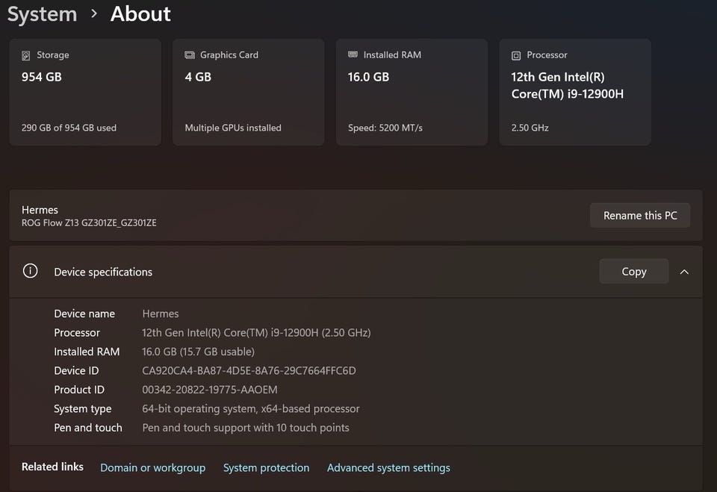Click the Related links label
Image resolution: width=717 pixels, height=492 pixels.
[52, 467]
